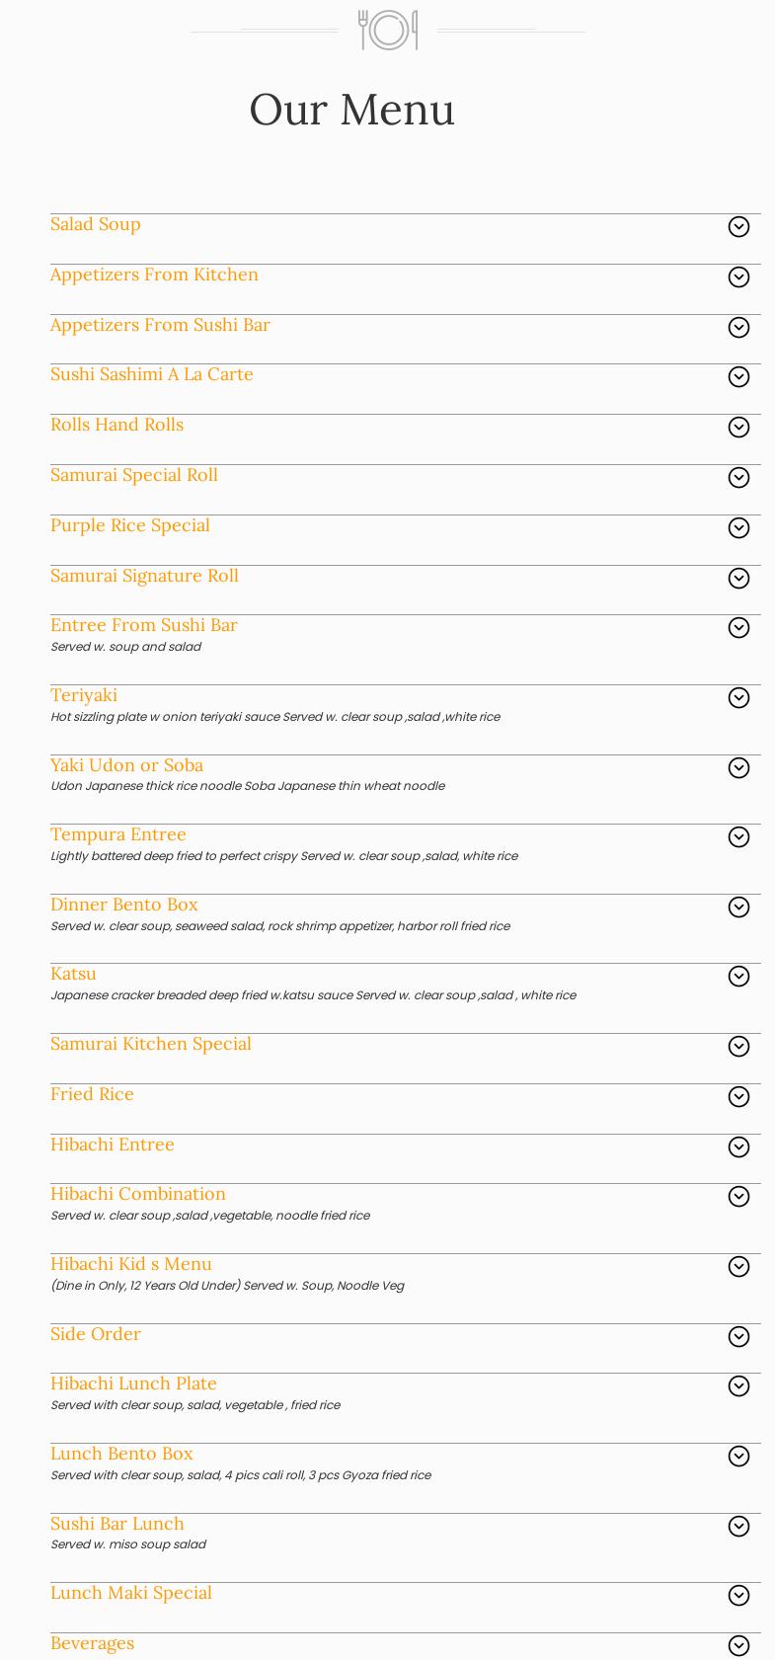Show the Hibachi Combination dropdown arrow
775x1660 pixels.
[738, 1197]
